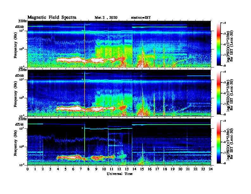251x194 pixels.
Task: Click the hour 21 tick label on the time axis
Action: (x=188, y=169)
